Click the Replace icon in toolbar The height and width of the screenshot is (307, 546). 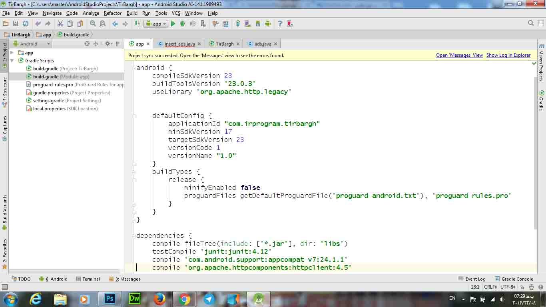click(x=103, y=24)
